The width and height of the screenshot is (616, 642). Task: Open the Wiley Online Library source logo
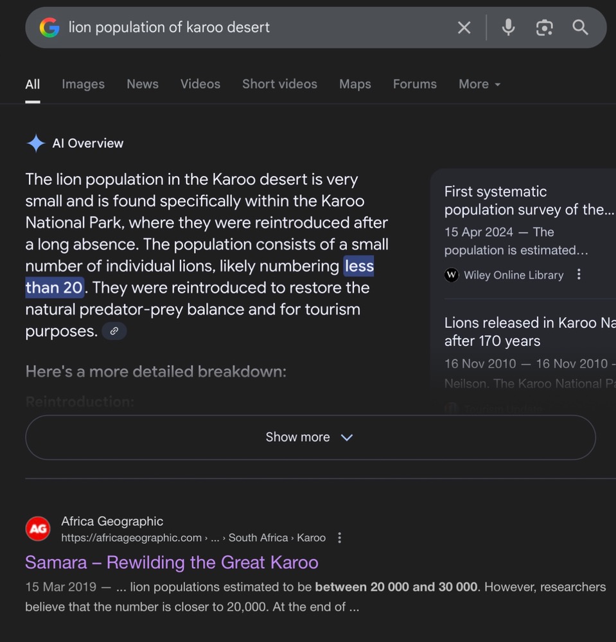(x=452, y=275)
